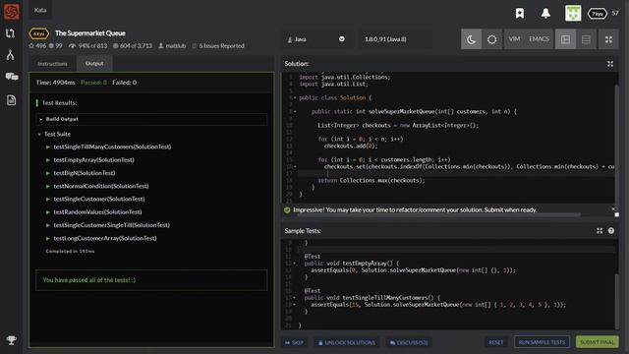Open Sample Tests help icon
Screen dimensions: 629x354
pos(611,231)
